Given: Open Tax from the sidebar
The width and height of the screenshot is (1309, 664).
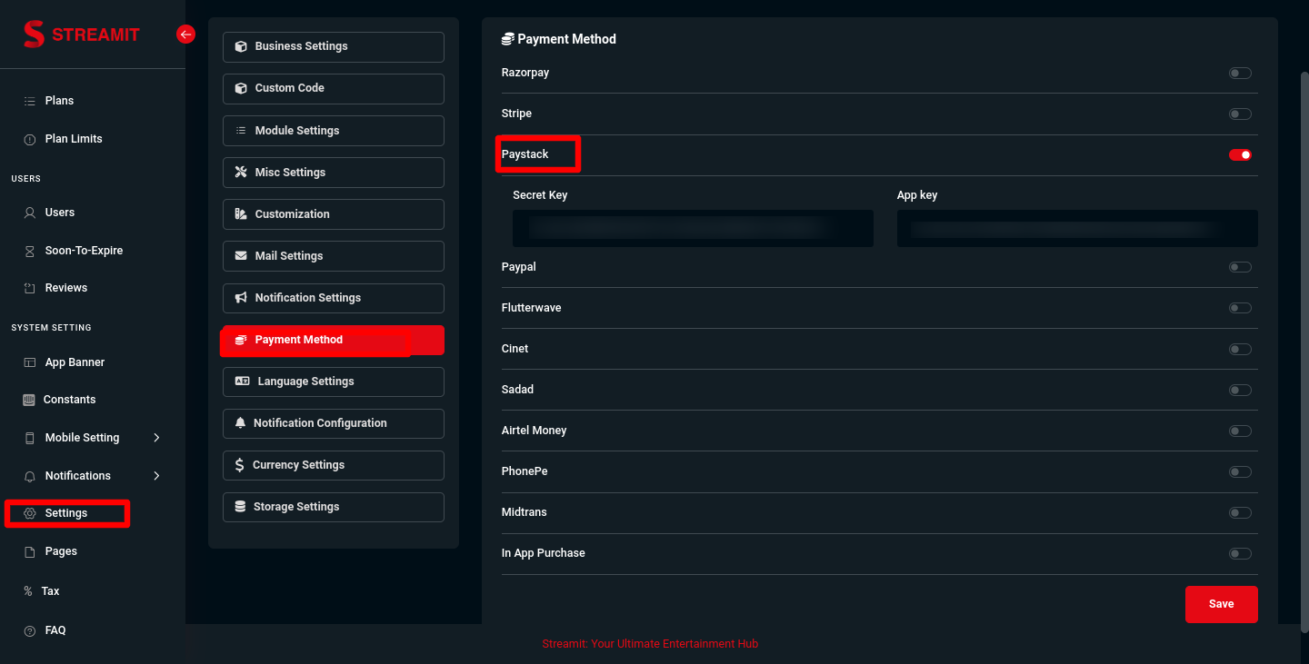Looking at the screenshot, I should tap(50, 591).
